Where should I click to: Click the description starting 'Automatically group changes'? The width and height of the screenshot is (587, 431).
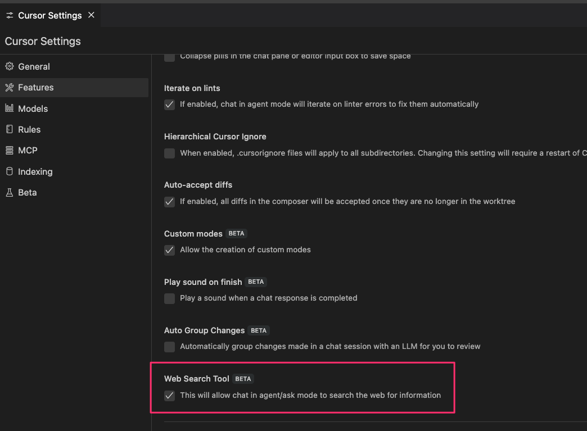pyautogui.click(x=330, y=346)
